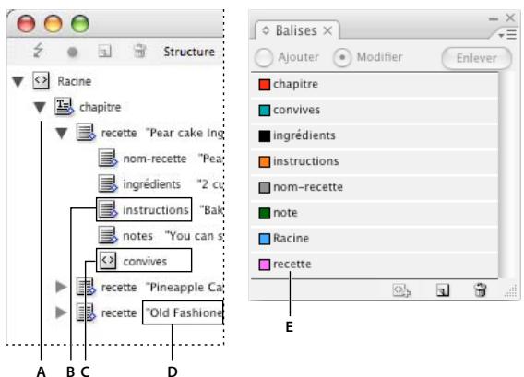Screen dimensions: 524x377
Task: Click the "Old Fashione" text snippet
Action: [x=185, y=312]
